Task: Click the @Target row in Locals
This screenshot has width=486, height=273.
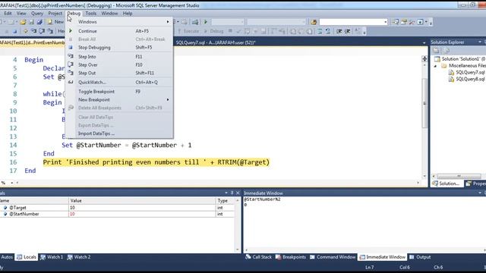Action: click(117, 208)
